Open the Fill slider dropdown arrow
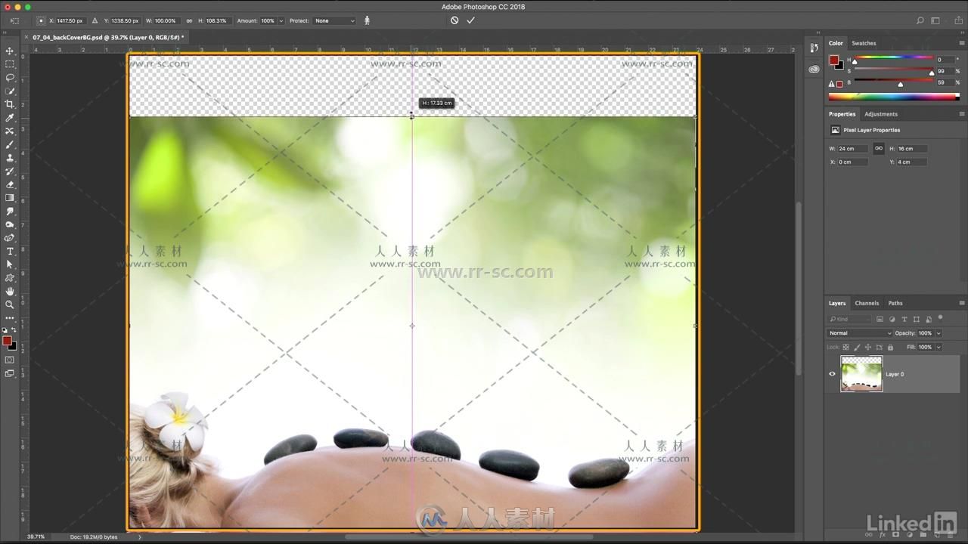 (x=939, y=347)
